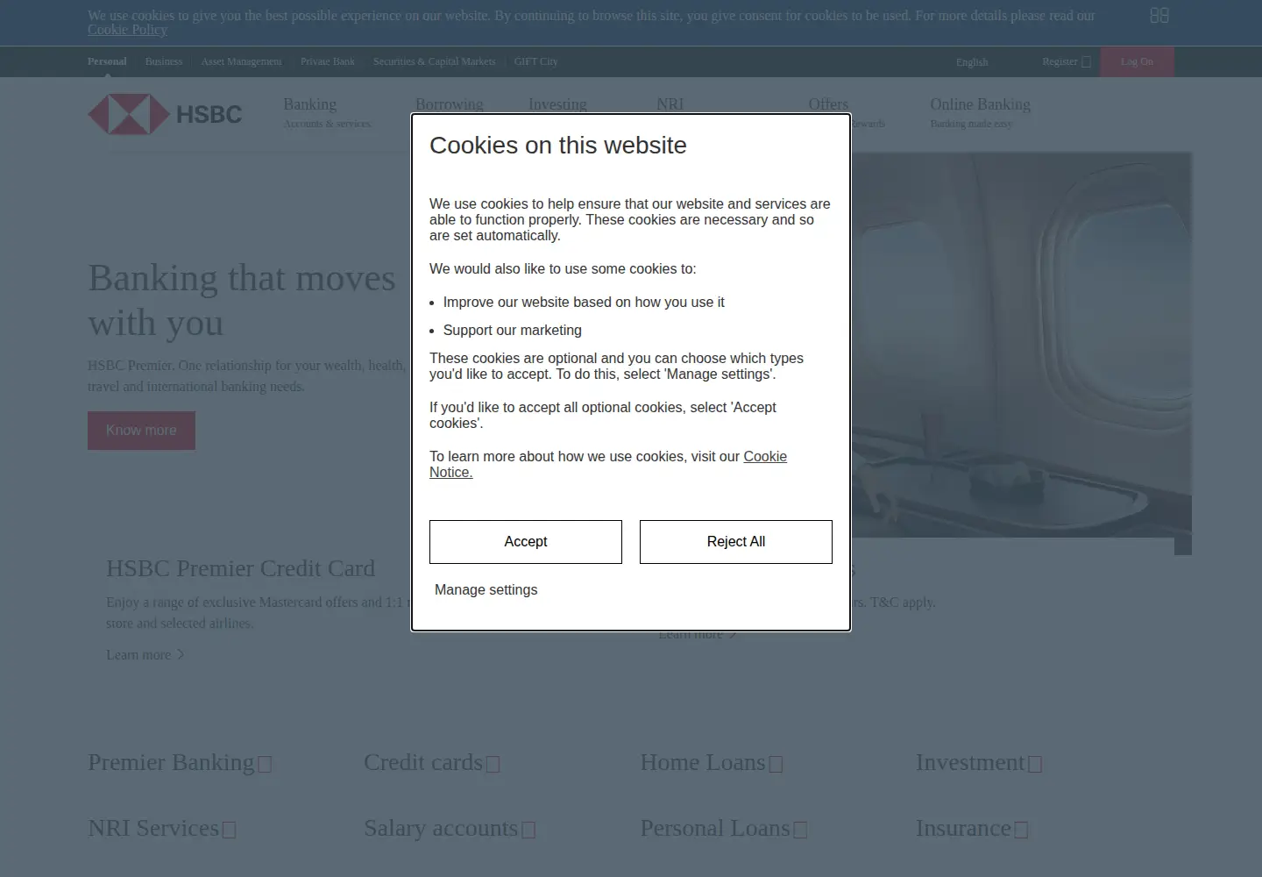Accept all cookies in the dialog
The height and width of the screenshot is (877, 1262).
pyautogui.click(x=526, y=542)
